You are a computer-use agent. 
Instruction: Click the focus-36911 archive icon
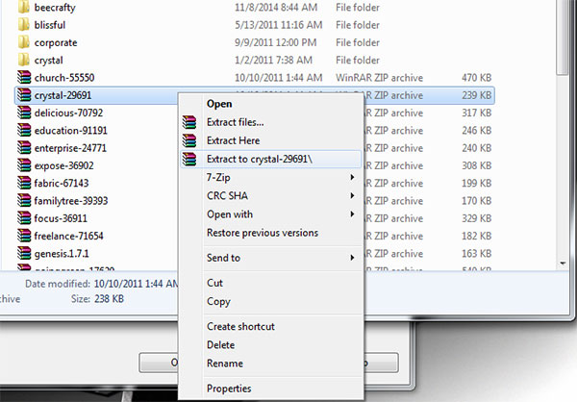24,218
